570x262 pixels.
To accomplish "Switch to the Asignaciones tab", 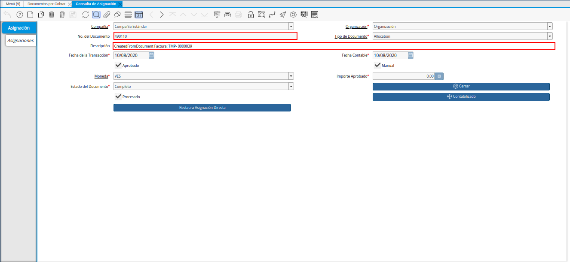I will 20,40.
